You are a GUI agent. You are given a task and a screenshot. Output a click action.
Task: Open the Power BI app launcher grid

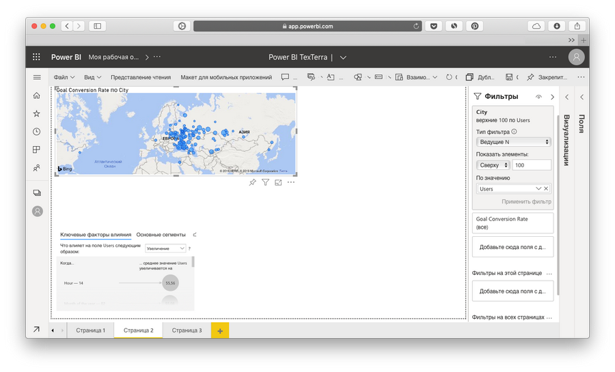[x=37, y=57]
